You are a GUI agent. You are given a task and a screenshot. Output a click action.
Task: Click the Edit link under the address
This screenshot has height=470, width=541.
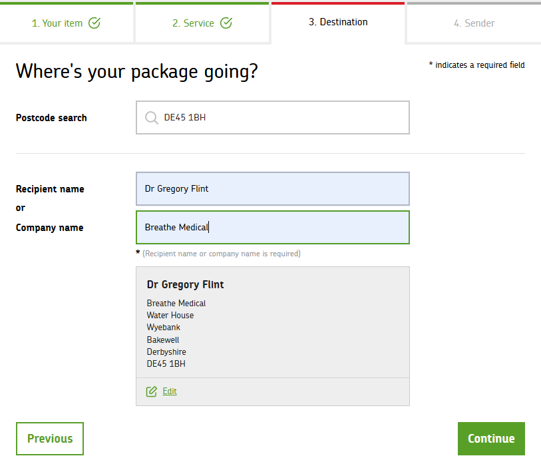[x=170, y=391]
